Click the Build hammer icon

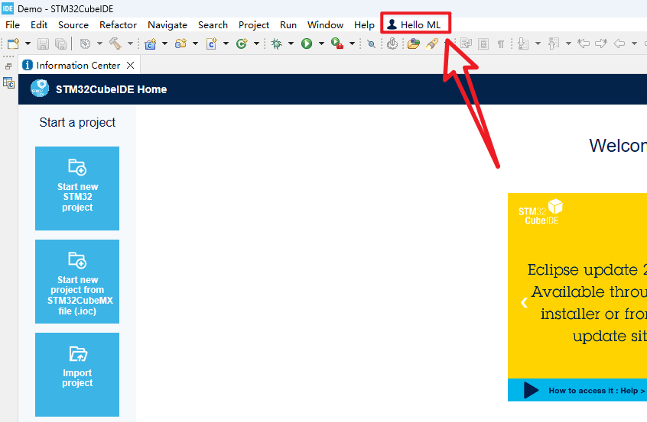pyautogui.click(x=115, y=43)
